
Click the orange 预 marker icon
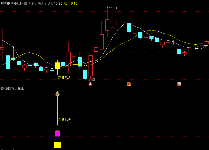point(179,84)
